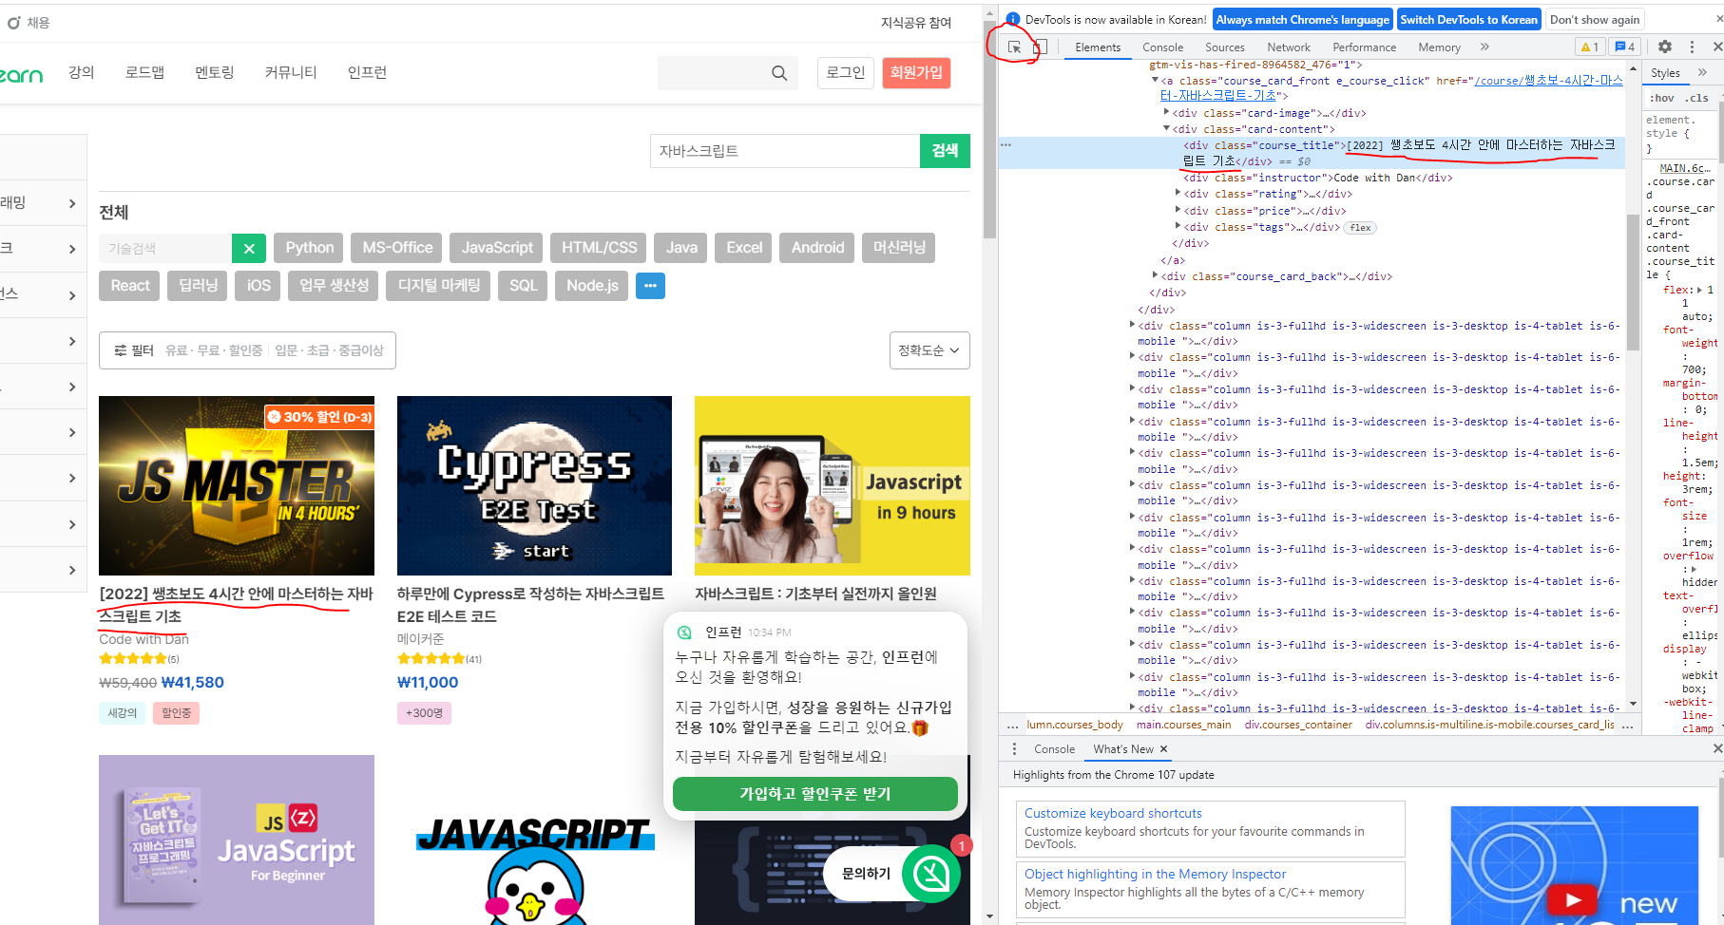Expand the card-image div node
This screenshot has width=1724, height=925.
[x=1167, y=113]
